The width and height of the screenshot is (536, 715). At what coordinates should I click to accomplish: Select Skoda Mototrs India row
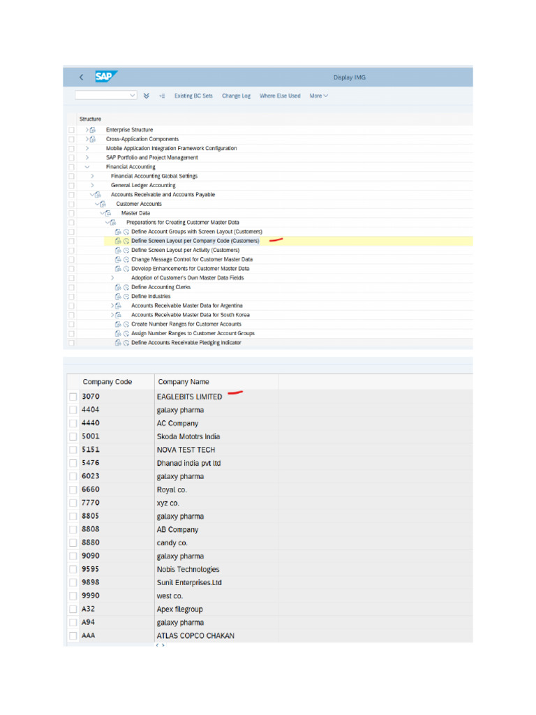coord(188,436)
